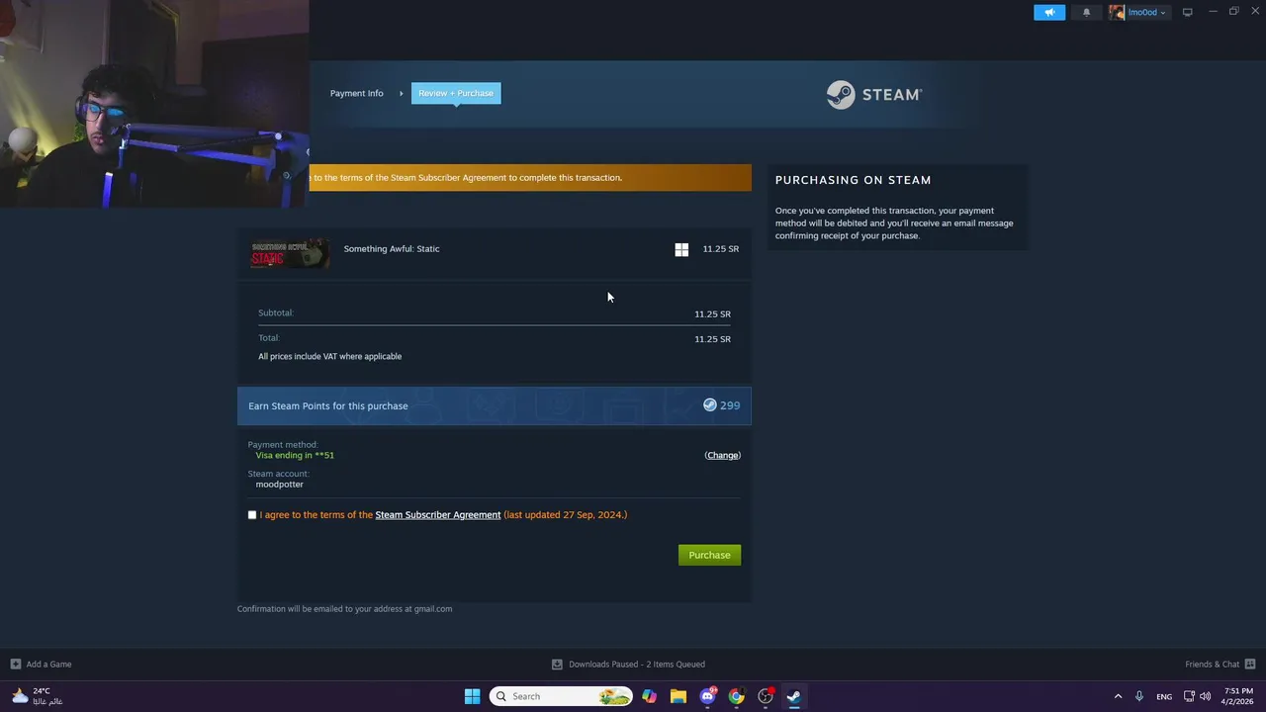The height and width of the screenshot is (712, 1266).
Task: Open the clock showing 7:51 PM
Action: (1238, 696)
